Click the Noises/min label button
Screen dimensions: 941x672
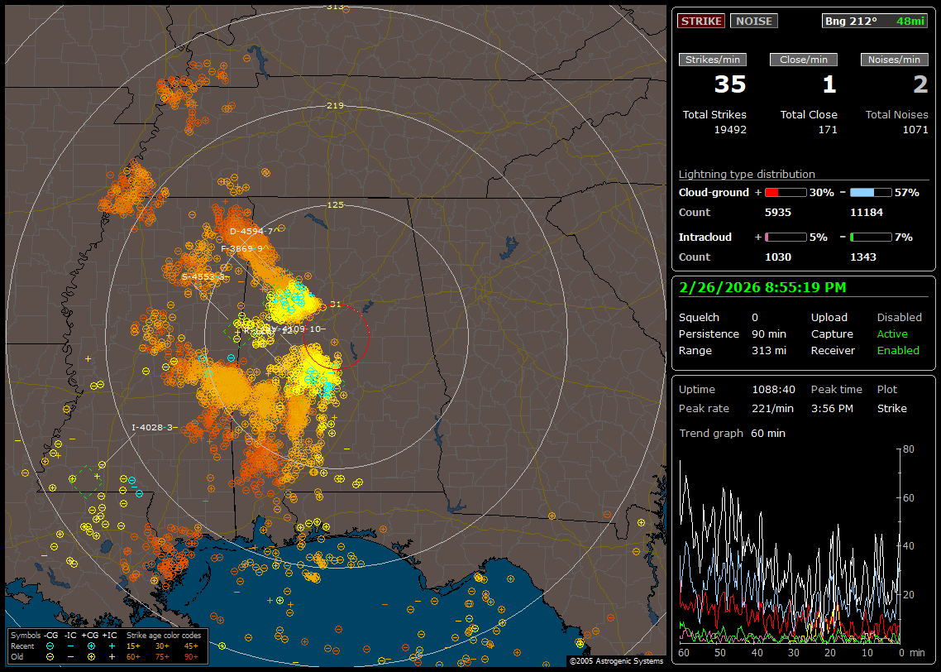[894, 60]
